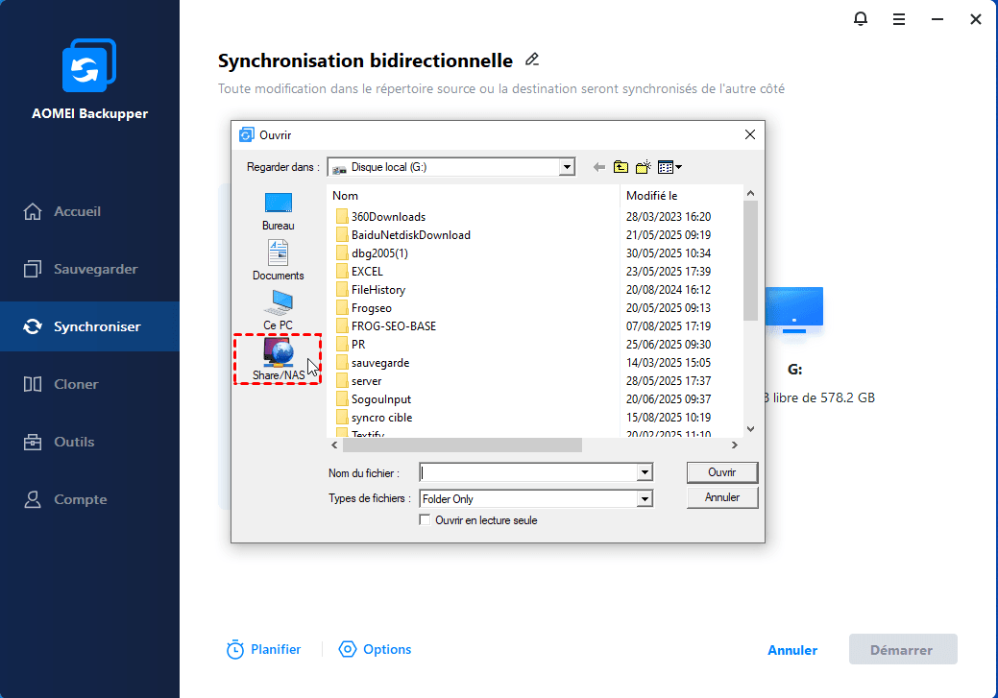Screen dimensions: 998x698
Task: Click the file list vertical scrollbar thumb
Action: [750, 261]
